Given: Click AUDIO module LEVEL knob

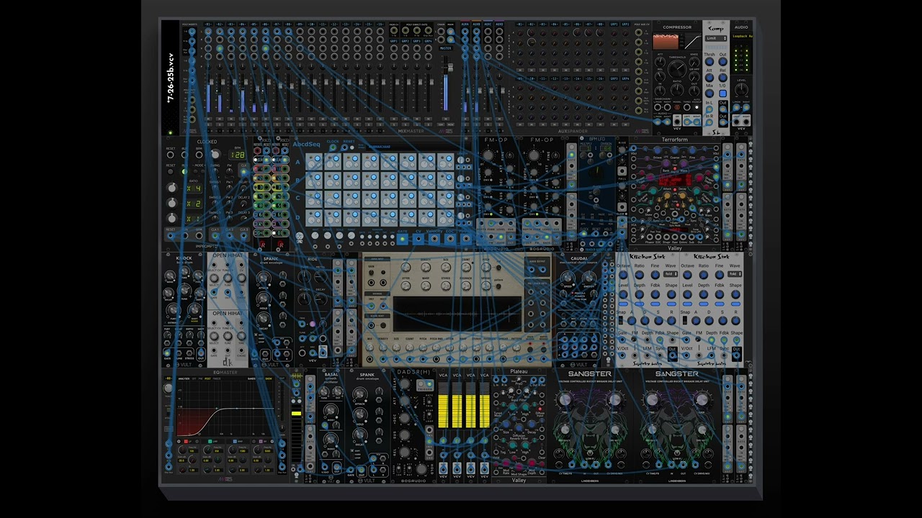Looking at the screenshot, I should 742,89.
